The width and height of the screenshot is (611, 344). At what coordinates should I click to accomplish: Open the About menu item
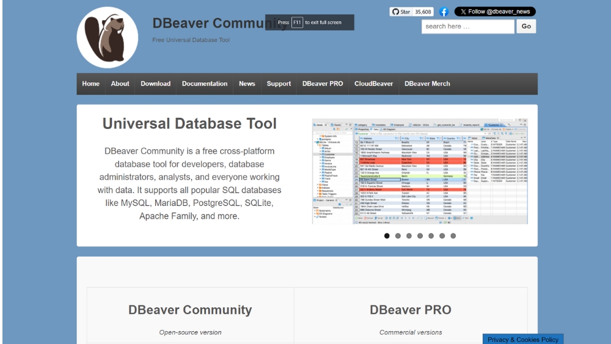(120, 84)
